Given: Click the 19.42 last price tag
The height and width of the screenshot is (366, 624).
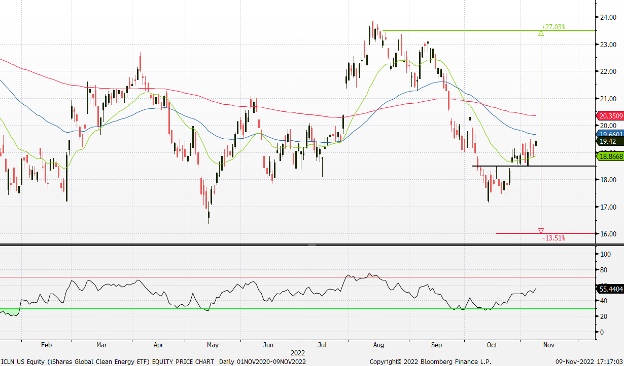Looking at the screenshot, I should (x=611, y=142).
